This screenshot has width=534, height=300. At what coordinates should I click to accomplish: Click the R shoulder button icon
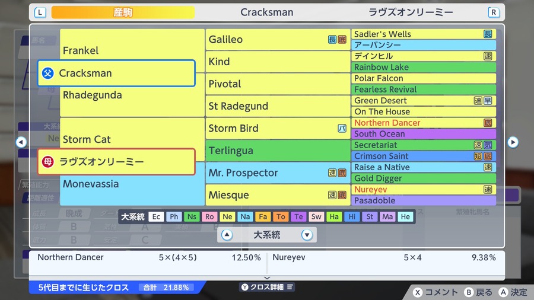[494, 12]
